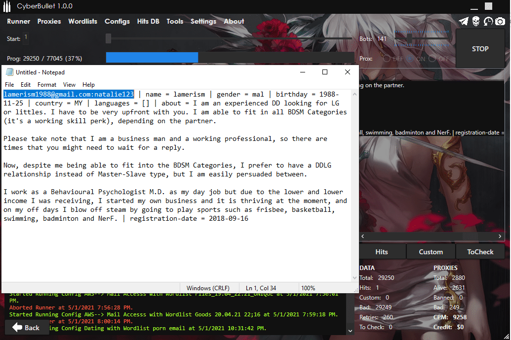This screenshot has width=511, height=340.
Task: Click Notepad scrollbar down arrow
Action: [354, 278]
